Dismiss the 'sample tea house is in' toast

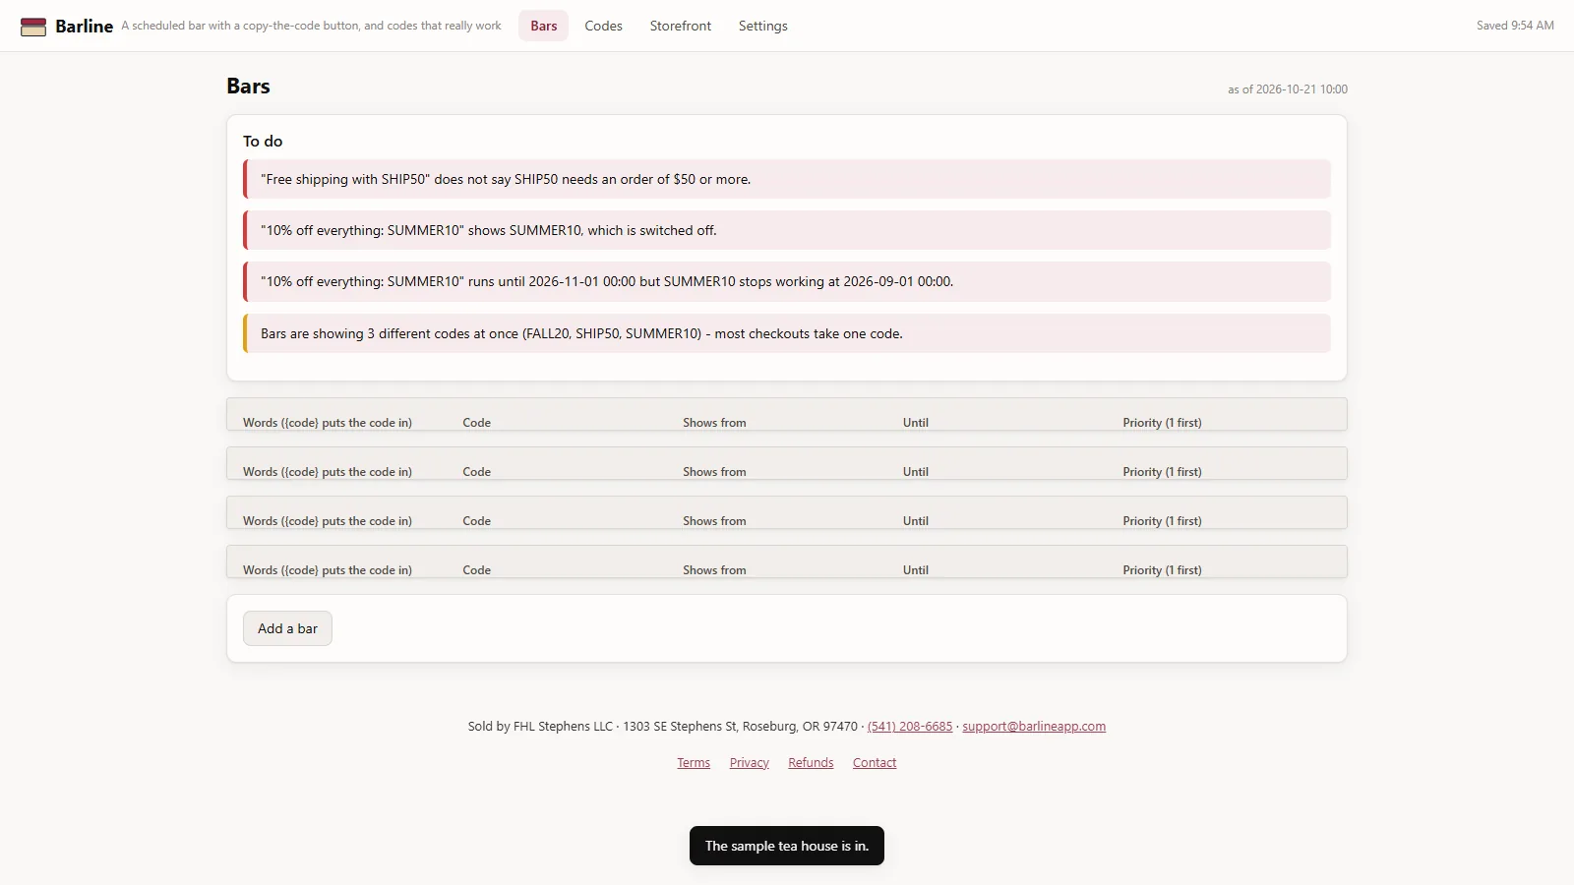pos(787,846)
